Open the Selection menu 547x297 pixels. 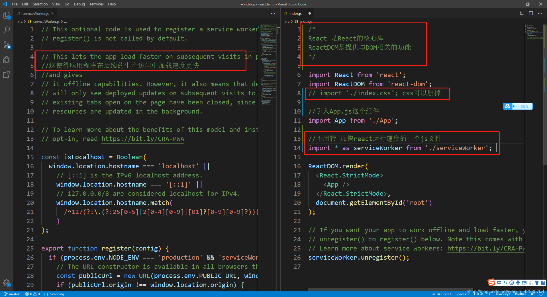pos(40,4)
